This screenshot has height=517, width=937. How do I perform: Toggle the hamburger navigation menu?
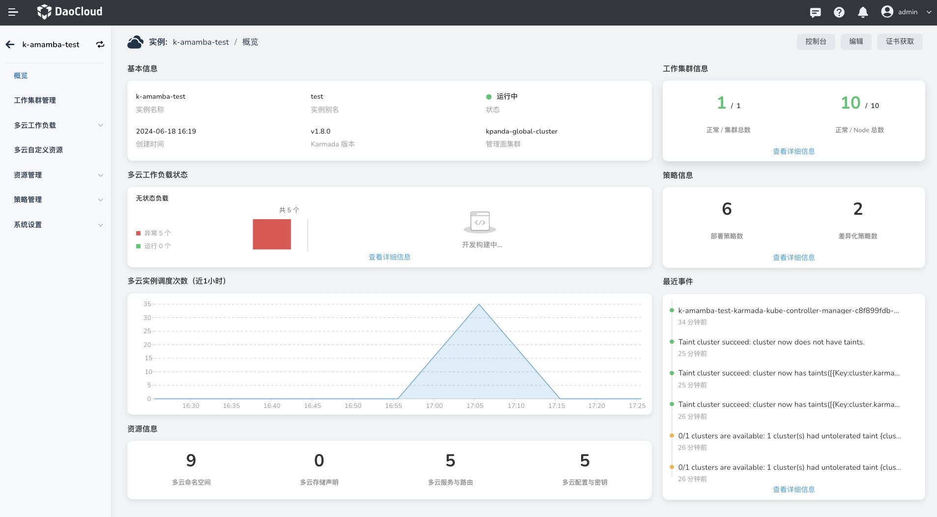13,12
